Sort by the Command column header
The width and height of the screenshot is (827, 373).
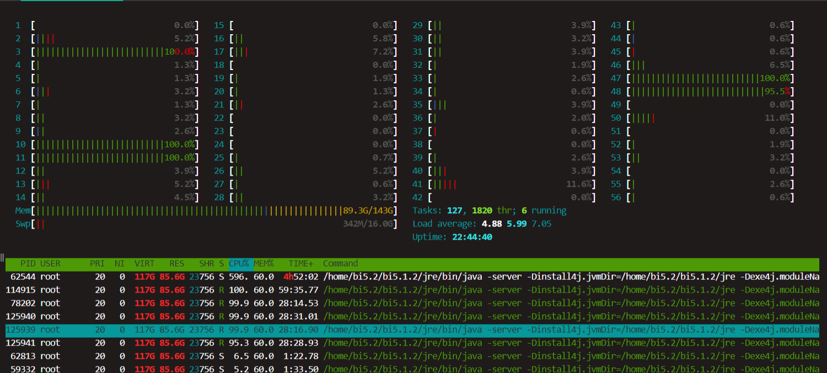coord(340,263)
